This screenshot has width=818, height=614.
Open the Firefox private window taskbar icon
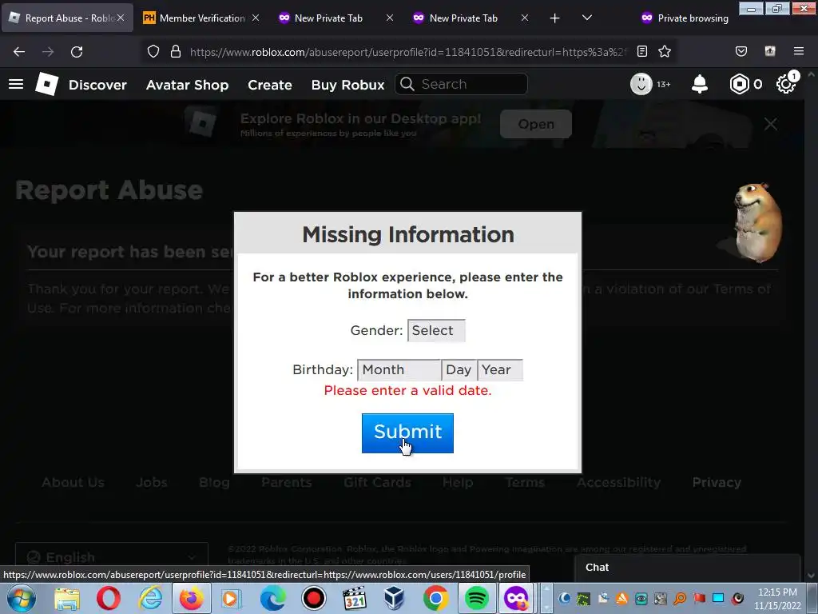click(x=516, y=598)
